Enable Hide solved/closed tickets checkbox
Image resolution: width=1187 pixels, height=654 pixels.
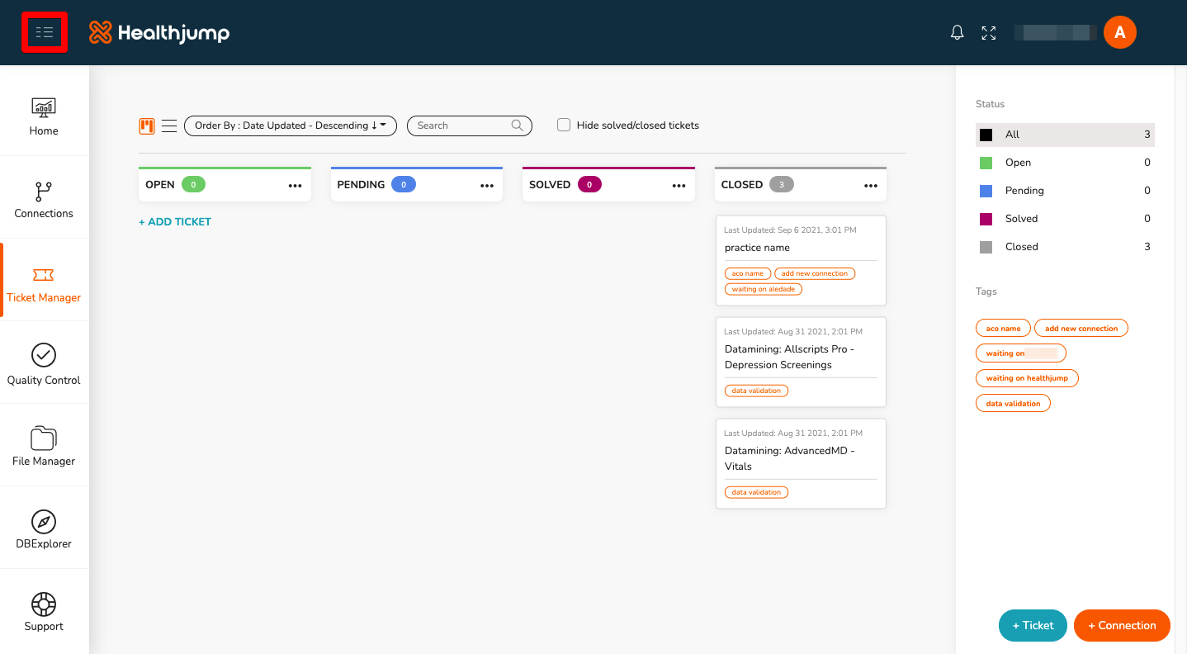564,126
